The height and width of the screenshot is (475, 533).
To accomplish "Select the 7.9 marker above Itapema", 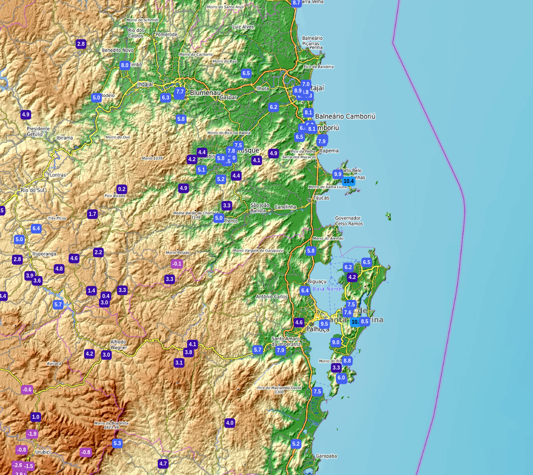I will 321,141.
